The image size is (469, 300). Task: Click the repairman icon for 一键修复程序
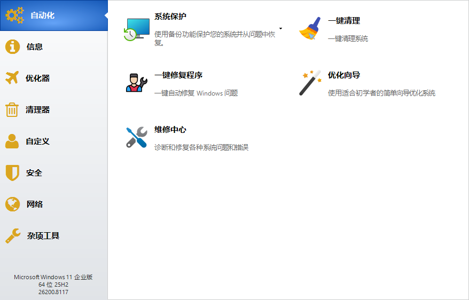click(x=137, y=83)
